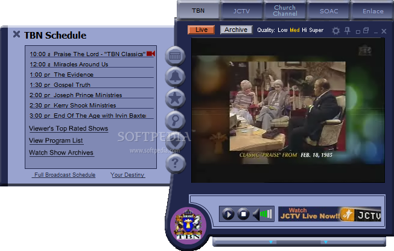This screenshot has height=251, width=394.
Task: Click the bell reminder round button
Action: [x=175, y=77]
